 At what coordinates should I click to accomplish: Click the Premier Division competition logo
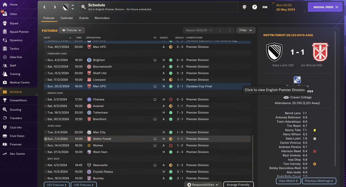point(297,80)
